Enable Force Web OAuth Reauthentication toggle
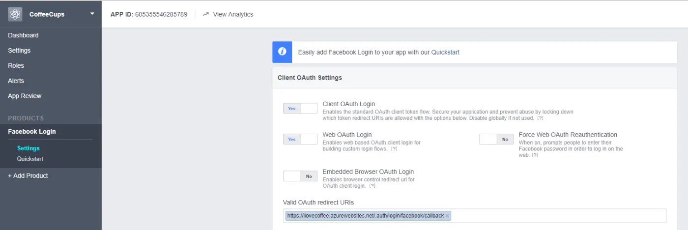Viewport: 688px width, 230px height. click(x=496, y=139)
